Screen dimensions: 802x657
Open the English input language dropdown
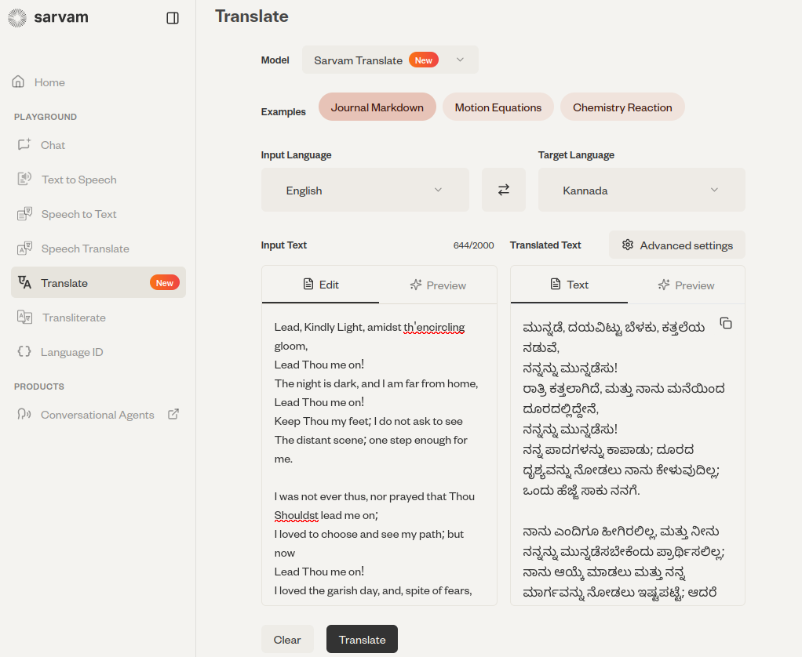pos(365,190)
